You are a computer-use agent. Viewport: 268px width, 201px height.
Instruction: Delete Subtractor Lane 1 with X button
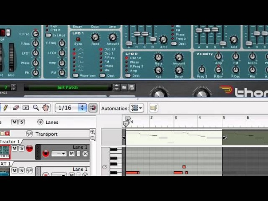click(x=85, y=154)
